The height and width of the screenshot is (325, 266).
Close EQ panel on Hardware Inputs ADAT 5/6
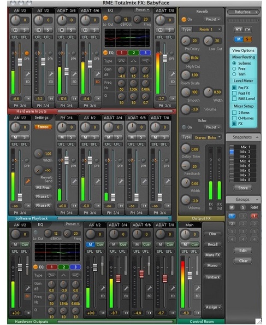coord(98,82)
